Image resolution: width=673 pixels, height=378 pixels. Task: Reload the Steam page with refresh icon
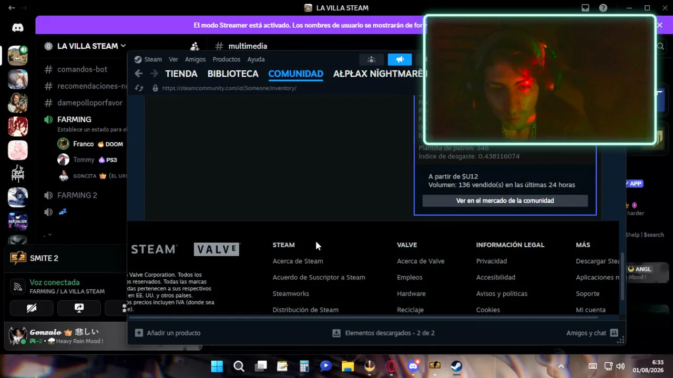tap(139, 88)
